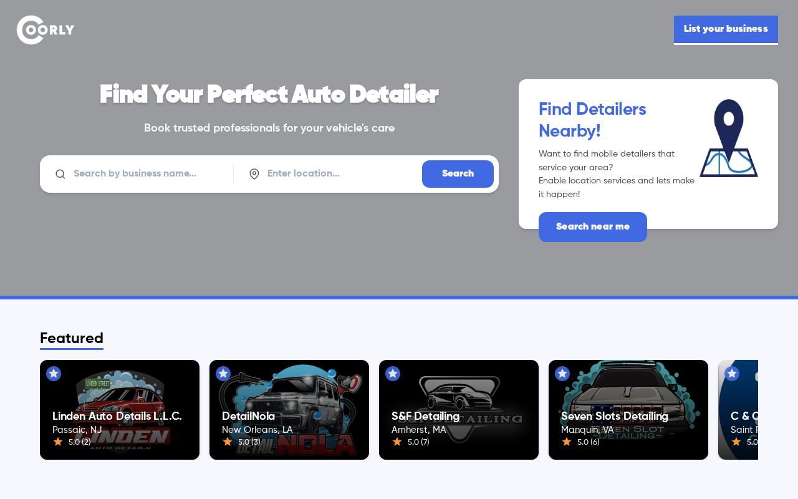Click featured star badge on DetailNola card
This screenshot has height=499, width=798.
[223, 374]
